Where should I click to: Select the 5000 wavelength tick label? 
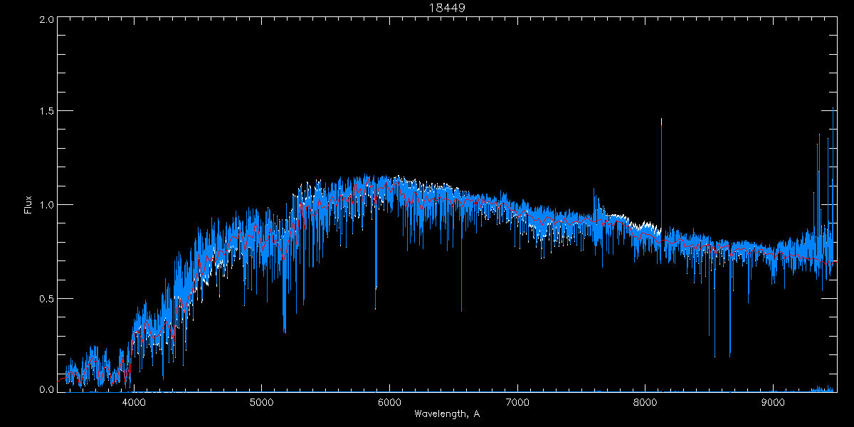(x=261, y=401)
